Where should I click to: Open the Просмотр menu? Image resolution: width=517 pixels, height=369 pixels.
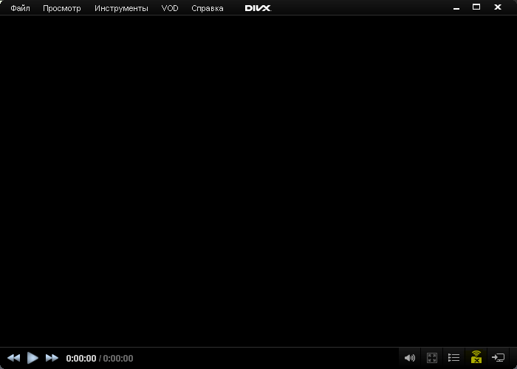coord(61,9)
